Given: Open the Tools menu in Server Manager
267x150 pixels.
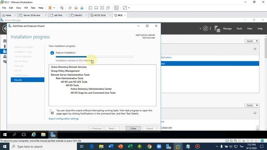Looking at the screenshot, I should (x=239, y=29).
